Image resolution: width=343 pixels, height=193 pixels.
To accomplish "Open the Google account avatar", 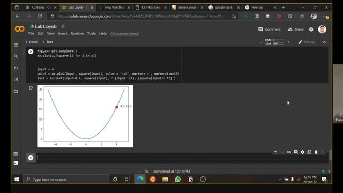I will coord(322,29).
